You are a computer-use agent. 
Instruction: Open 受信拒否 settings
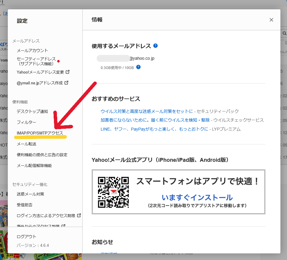[25, 205]
